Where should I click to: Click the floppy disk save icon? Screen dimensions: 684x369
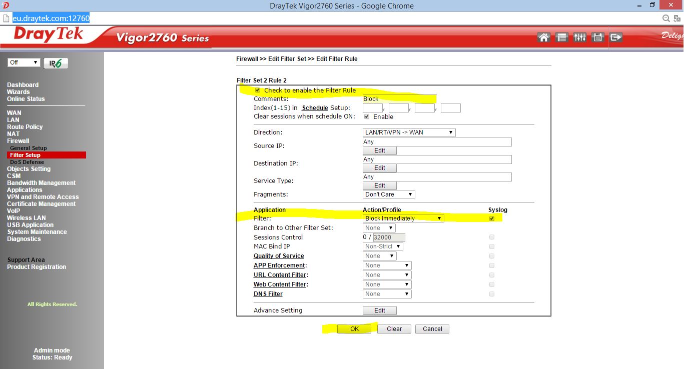pos(597,37)
